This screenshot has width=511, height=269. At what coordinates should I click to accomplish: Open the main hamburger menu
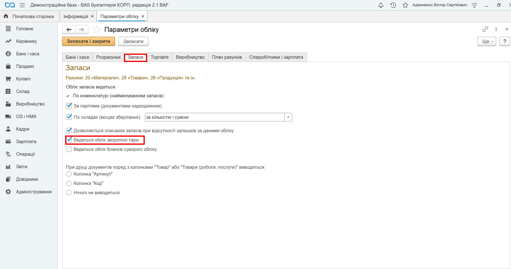pos(22,5)
